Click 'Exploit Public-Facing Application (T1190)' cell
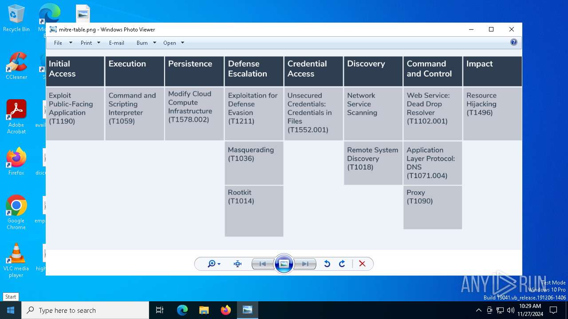 pos(75,114)
